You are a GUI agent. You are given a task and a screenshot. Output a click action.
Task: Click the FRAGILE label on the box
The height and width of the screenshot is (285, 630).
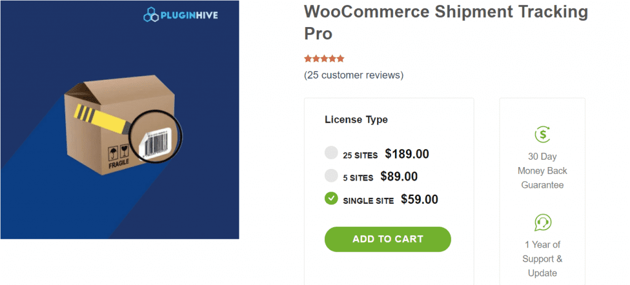coord(119,165)
